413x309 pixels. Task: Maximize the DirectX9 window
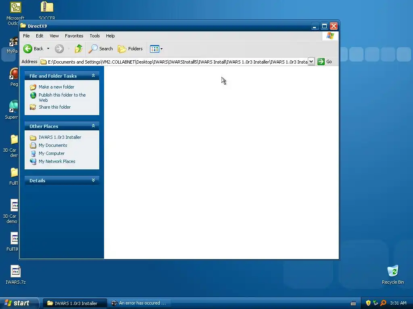tap(324, 26)
